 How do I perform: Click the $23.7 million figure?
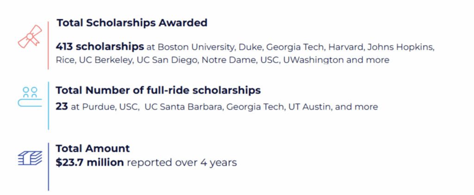coord(90,162)
